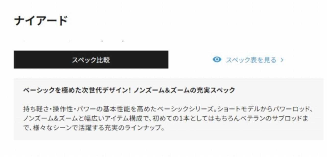Click the ナイアード product title
Image resolution: width=327 pixels, height=157 pixels.
41,20
